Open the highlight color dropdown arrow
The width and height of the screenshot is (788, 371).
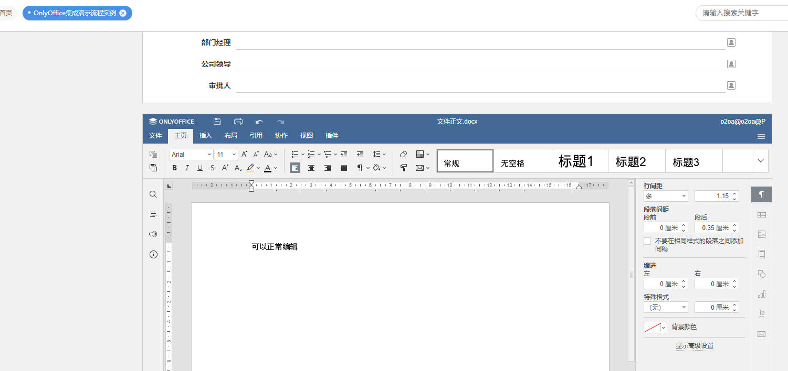point(258,168)
